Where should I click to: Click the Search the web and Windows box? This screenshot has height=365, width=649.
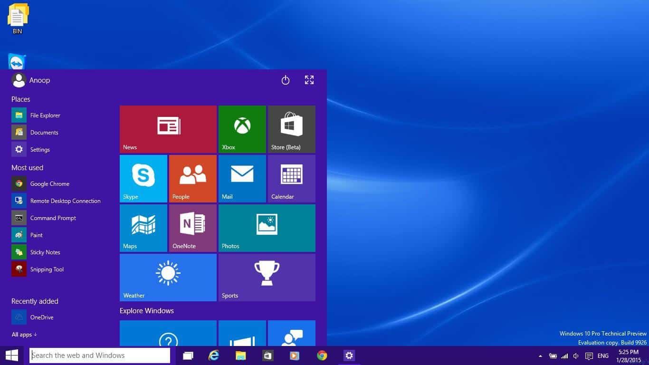coord(100,355)
